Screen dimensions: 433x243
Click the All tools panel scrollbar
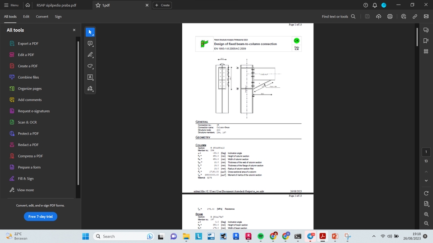point(78,113)
